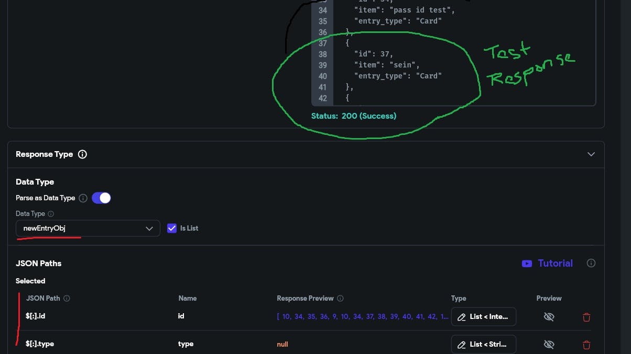Click the id name field
This screenshot has width=631, height=354.
tap(181, 316)
